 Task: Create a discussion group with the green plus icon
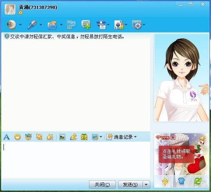click(86, 25)
